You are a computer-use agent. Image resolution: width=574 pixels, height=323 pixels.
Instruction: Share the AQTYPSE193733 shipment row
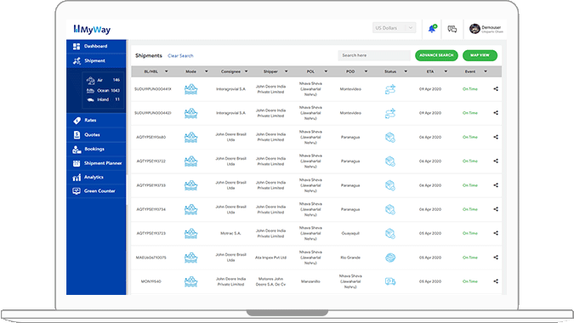tap(496, 185)
